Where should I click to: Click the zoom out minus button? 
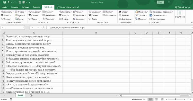coord(166,99)
